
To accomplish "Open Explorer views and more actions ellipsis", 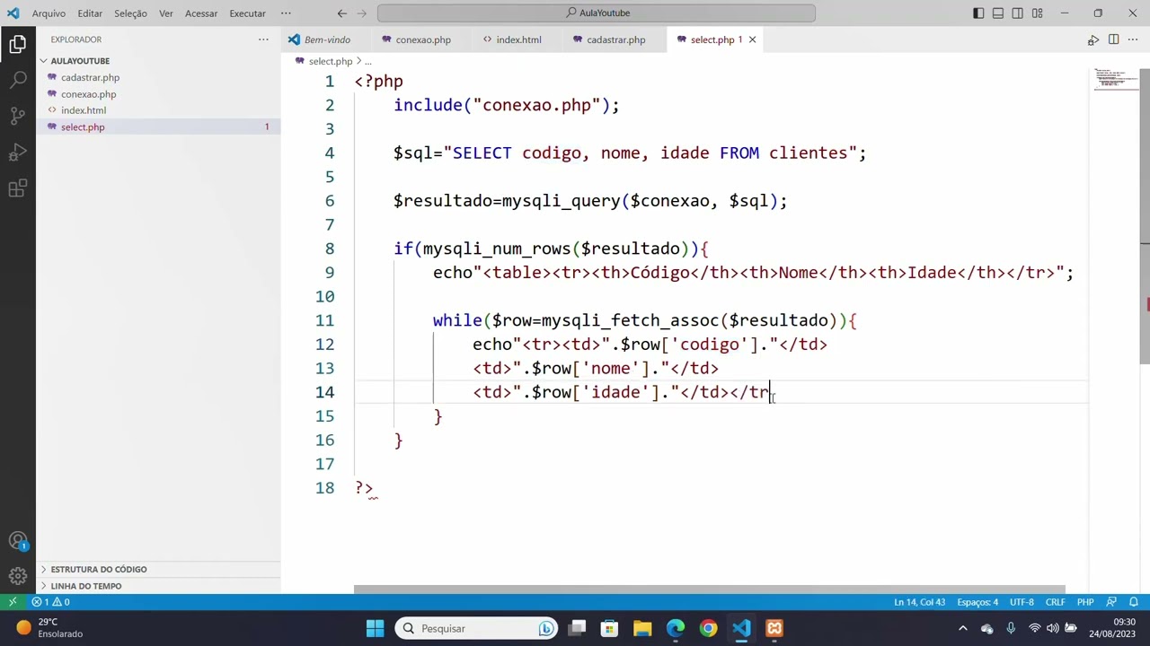I will click(263, 39).
